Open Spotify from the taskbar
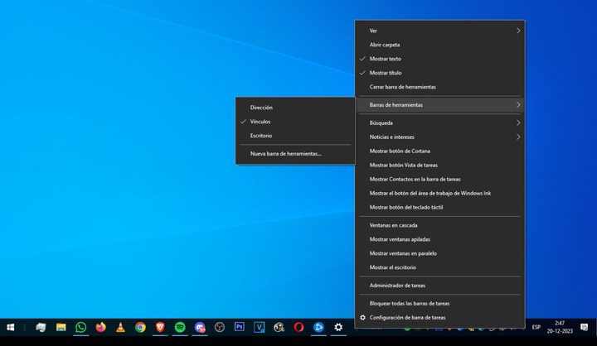This screenshot has height=346, width=597. pos(180,328)
